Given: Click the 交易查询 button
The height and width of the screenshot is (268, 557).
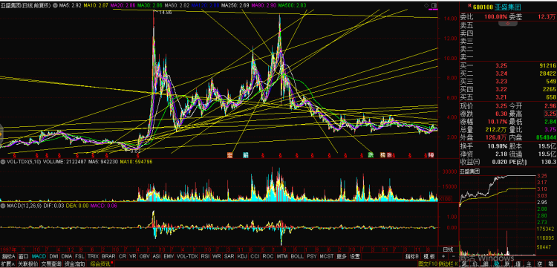Looking at the screenshot, I should 51,264.
